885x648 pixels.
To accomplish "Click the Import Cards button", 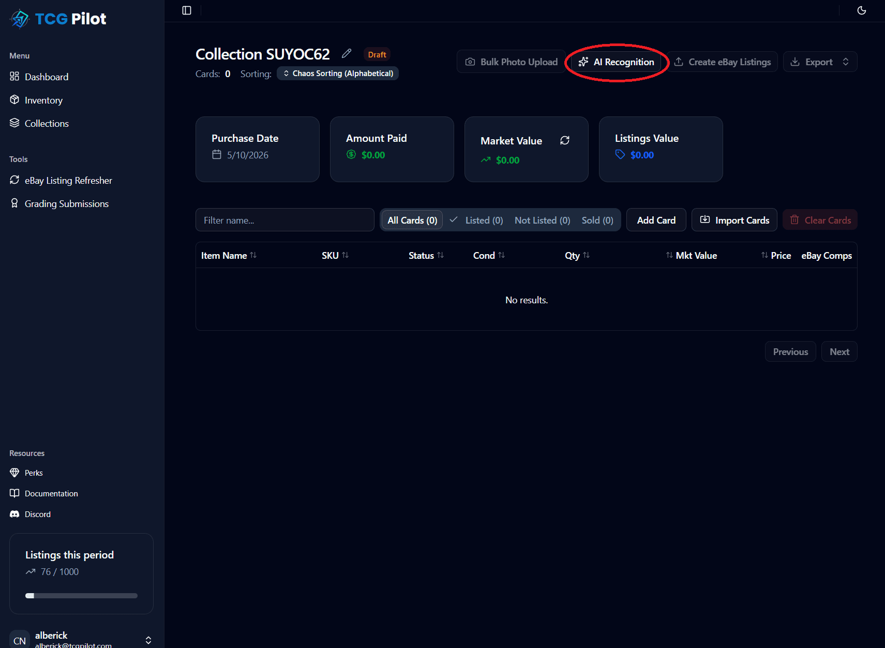I will coord(734,220).
